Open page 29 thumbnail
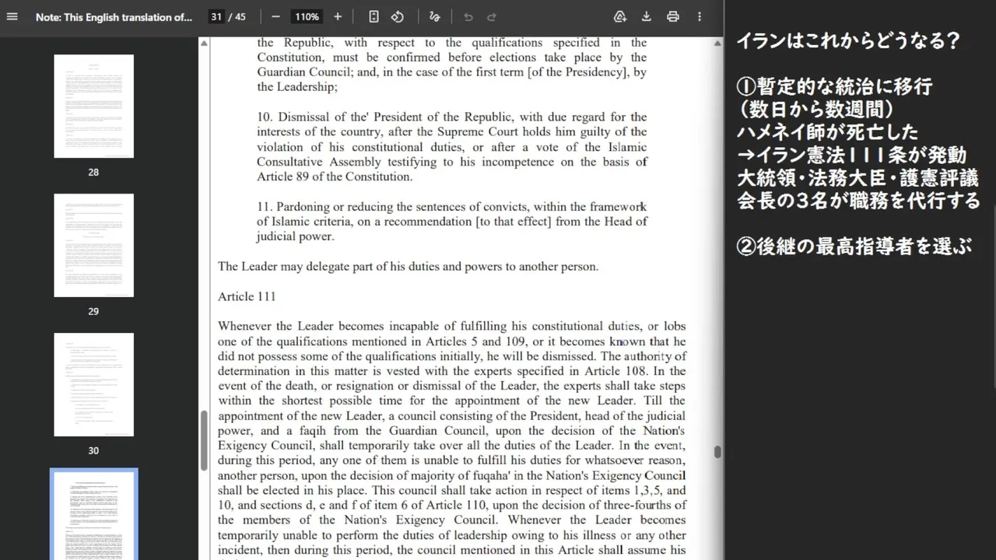Viewport: 996px width, 560px height. [93, 246]
